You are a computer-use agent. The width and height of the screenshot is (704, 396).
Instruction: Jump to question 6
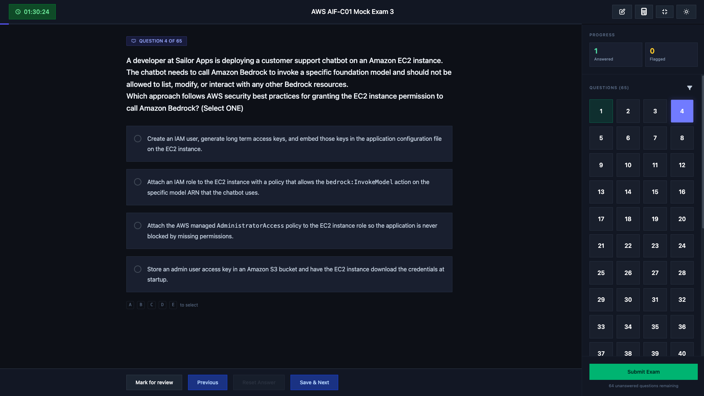click(628, 138)
